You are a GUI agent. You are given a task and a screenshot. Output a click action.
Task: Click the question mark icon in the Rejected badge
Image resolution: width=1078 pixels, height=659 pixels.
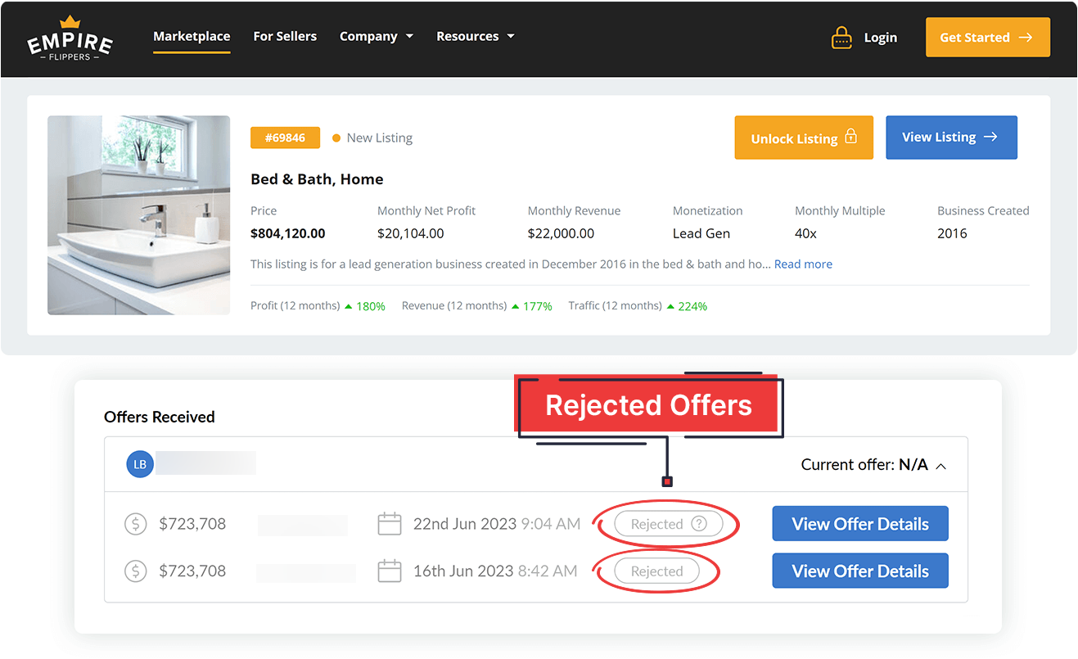point(699,524)
